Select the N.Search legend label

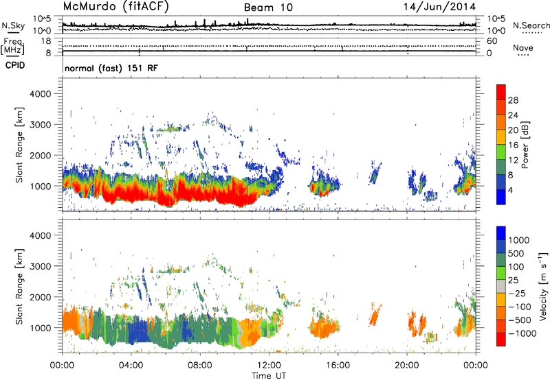531,25
